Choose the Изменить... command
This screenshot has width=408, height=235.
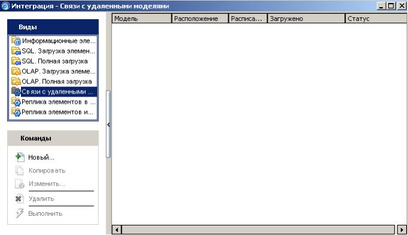point(47,183)
